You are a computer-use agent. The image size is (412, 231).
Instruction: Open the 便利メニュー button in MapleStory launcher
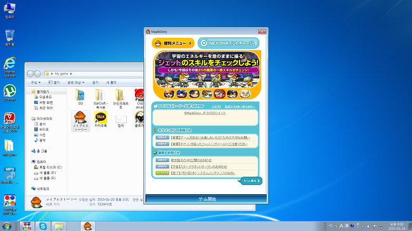[x=173, y=43]
